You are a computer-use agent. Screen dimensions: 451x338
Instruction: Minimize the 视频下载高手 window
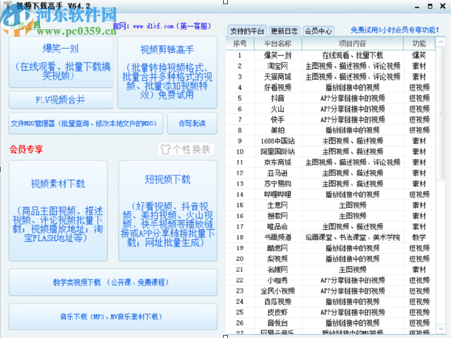[x=417, y=7]
